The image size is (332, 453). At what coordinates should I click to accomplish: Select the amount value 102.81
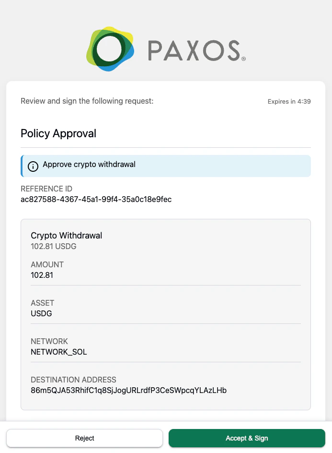pyautogui.click(x=42, y=275)
